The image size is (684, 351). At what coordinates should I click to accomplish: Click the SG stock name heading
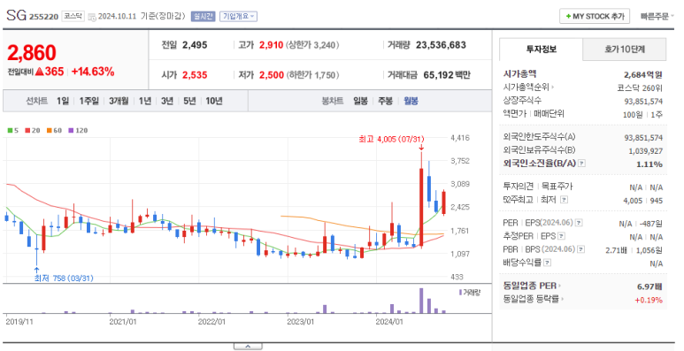(x=17, y=15)
